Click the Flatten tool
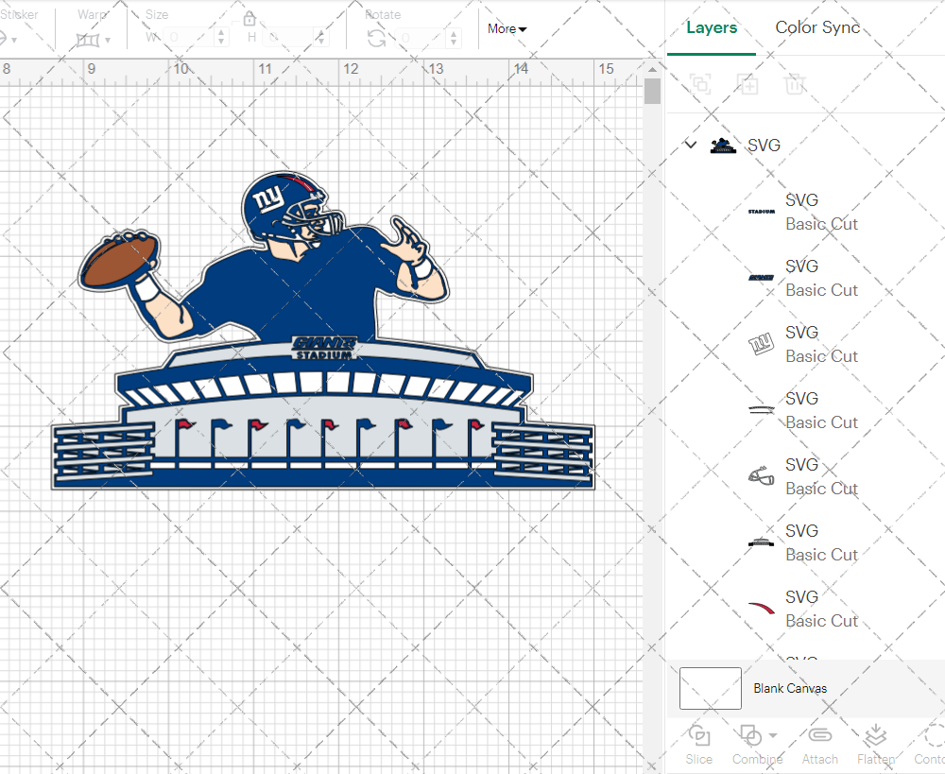Screen dimensions: 945x774 [876, 745]
